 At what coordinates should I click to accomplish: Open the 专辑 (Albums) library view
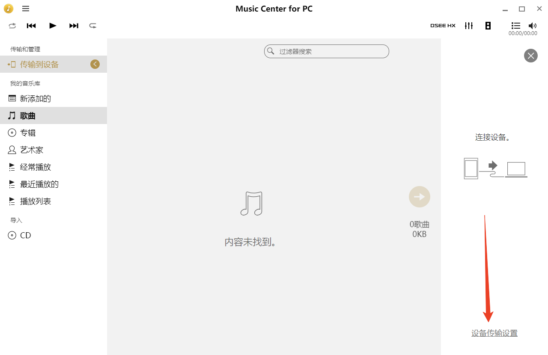tap(28, 133)
